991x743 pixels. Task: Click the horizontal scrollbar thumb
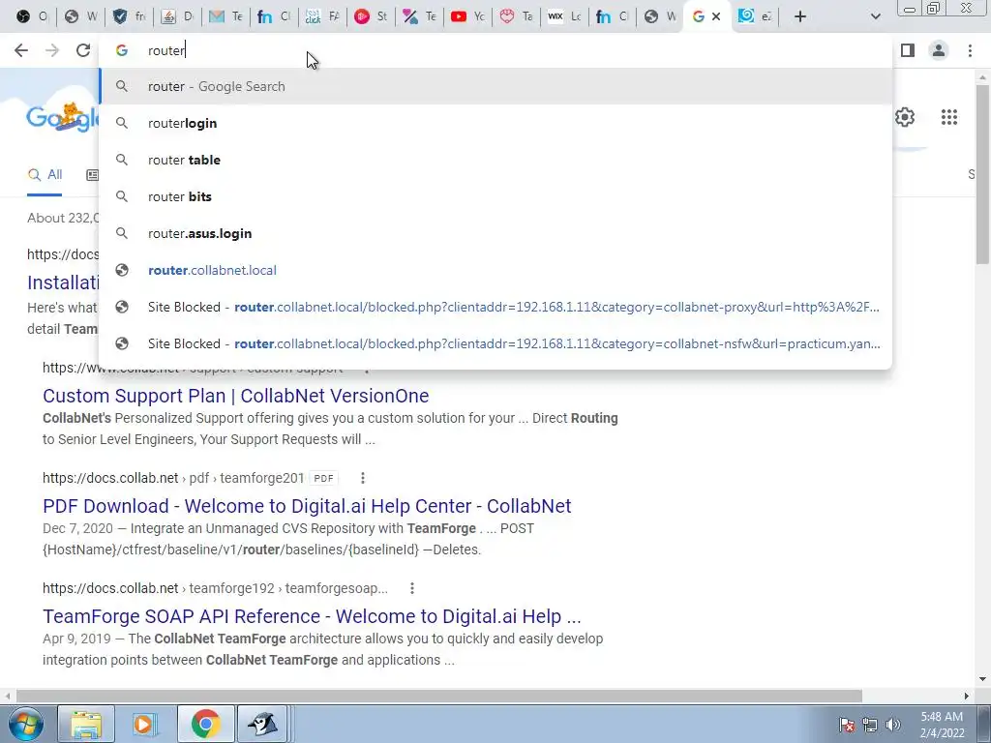tap(438, 696)
